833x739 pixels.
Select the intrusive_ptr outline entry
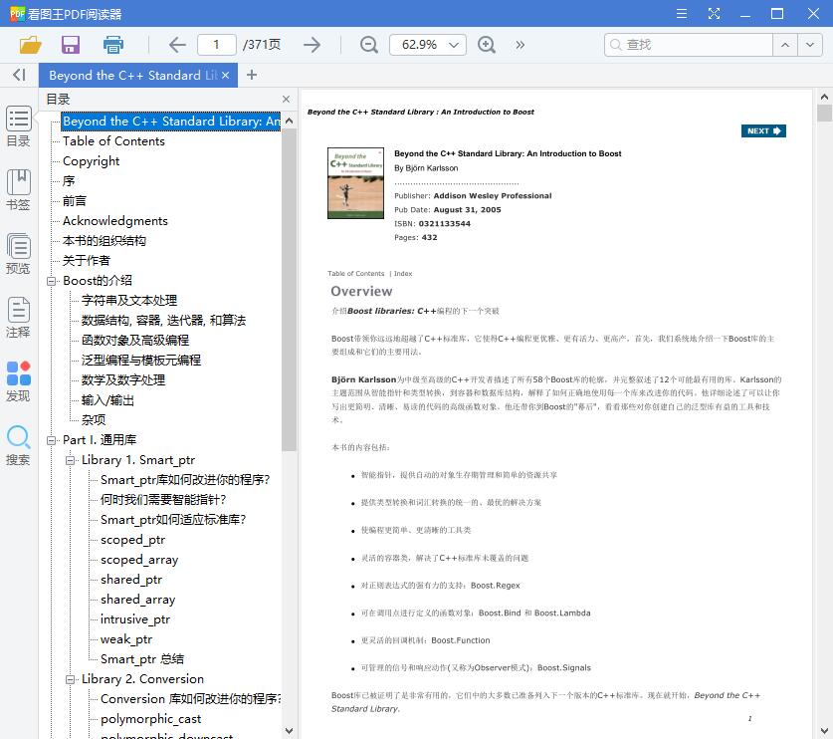[x=135, y=619]
